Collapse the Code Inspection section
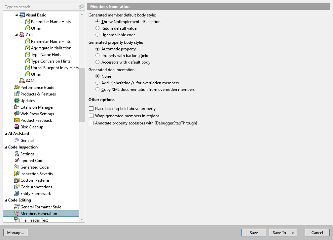The width and height of the screenshot is (333, 240). (6, 147)
